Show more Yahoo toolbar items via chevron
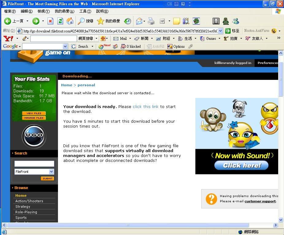Image resolution: width=284 pixels, height=235 pixels. (279, 38)
